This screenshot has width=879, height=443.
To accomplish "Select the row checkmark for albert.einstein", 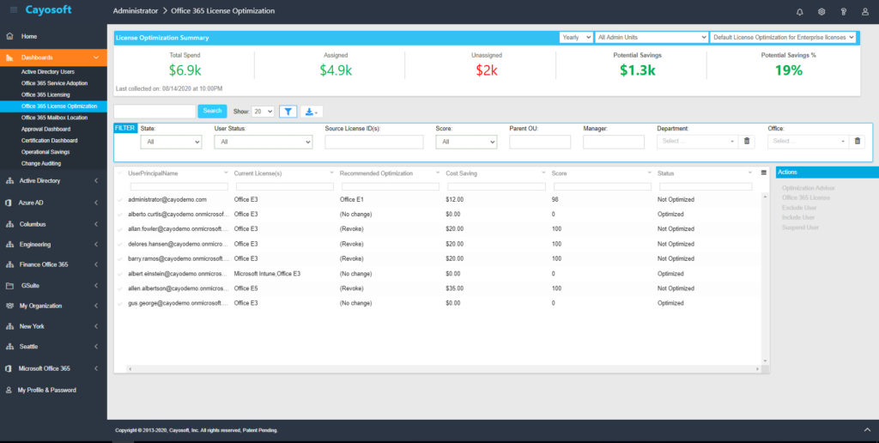I will click(x=119, y=274).
